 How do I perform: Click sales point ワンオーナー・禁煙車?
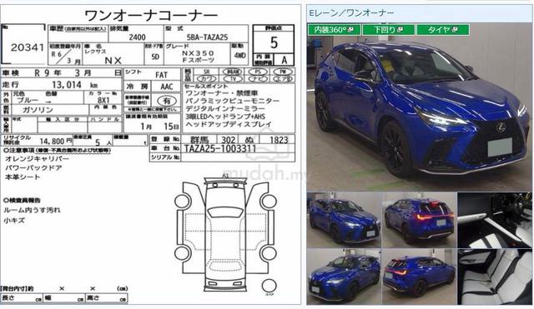click(222, 93)
